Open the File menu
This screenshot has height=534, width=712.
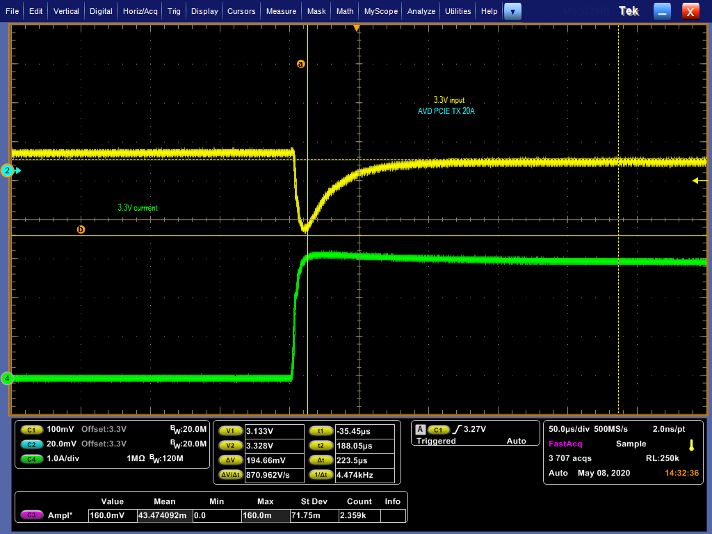(x=12, y=11)
